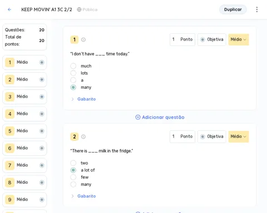Click the Questões count label
Viewport: 267px width, 213px height.
click(x=15, y=30)
